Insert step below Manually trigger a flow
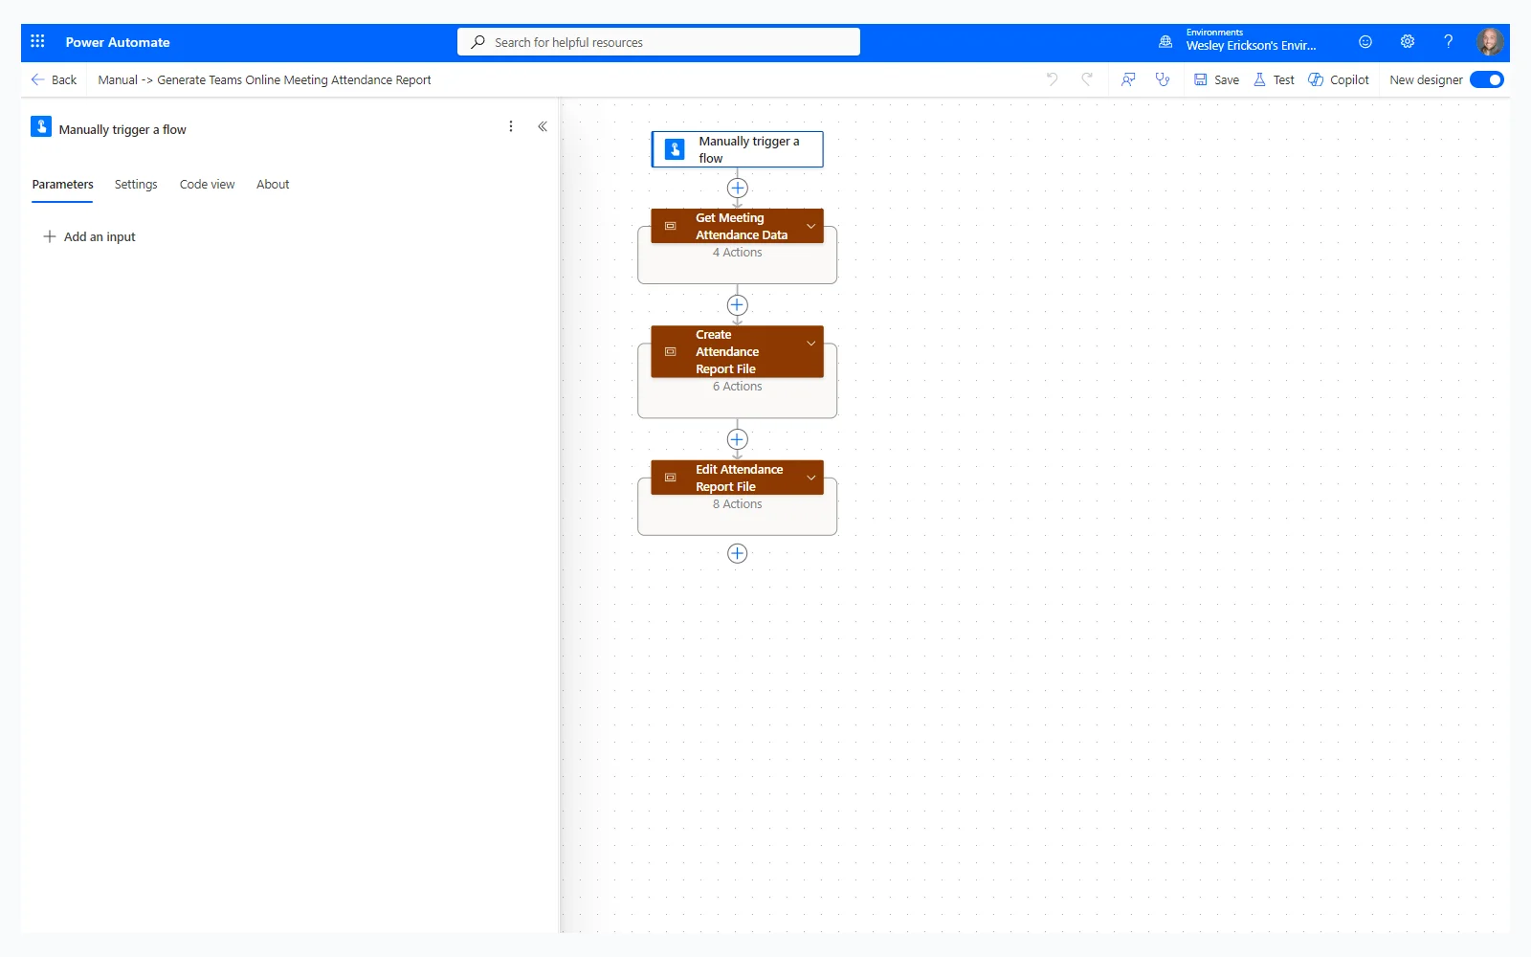This screenshot has height=957, width=1531. [737, 188]
